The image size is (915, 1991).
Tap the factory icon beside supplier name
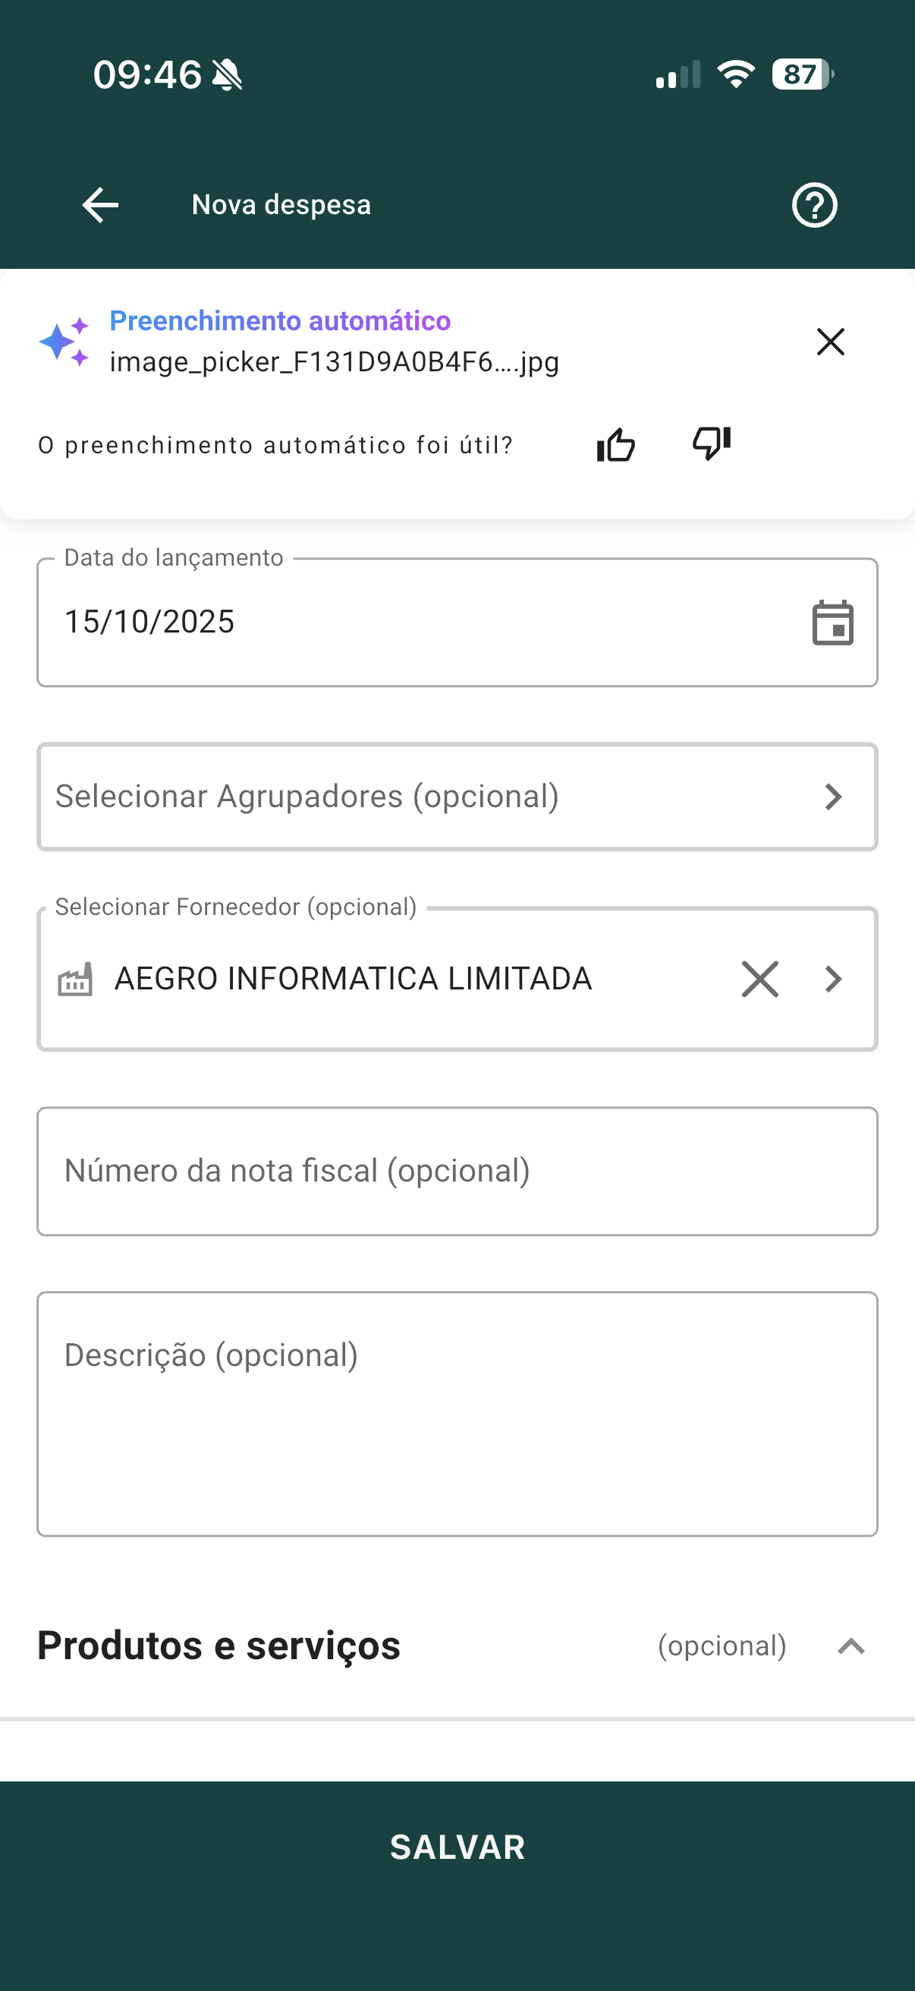point(76,980)
